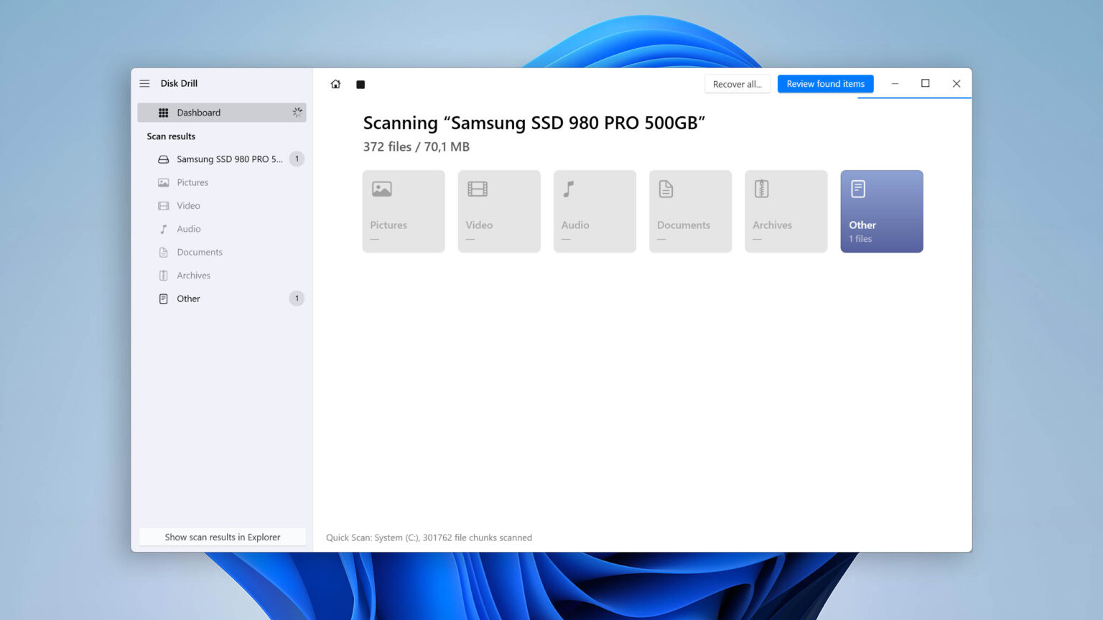Screen dimensions: 1103x620
Task: Select Video in the sidebar
Action: click(x=188, y=206)
